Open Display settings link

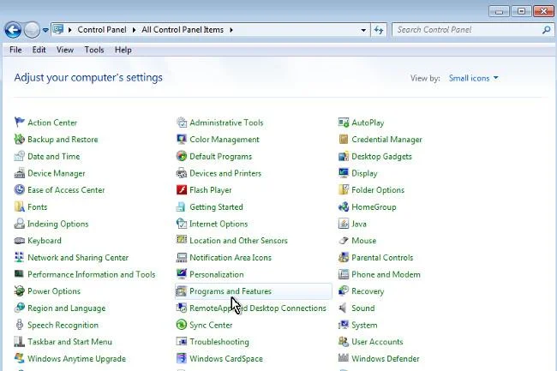364,173
